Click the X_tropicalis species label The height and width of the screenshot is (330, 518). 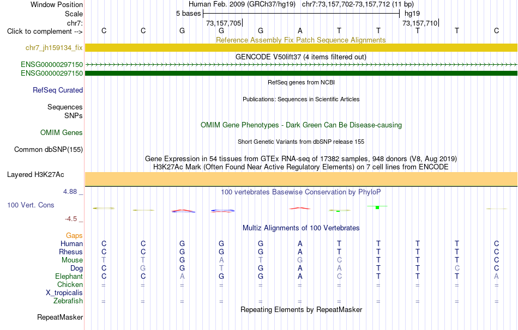pos(64,293)
